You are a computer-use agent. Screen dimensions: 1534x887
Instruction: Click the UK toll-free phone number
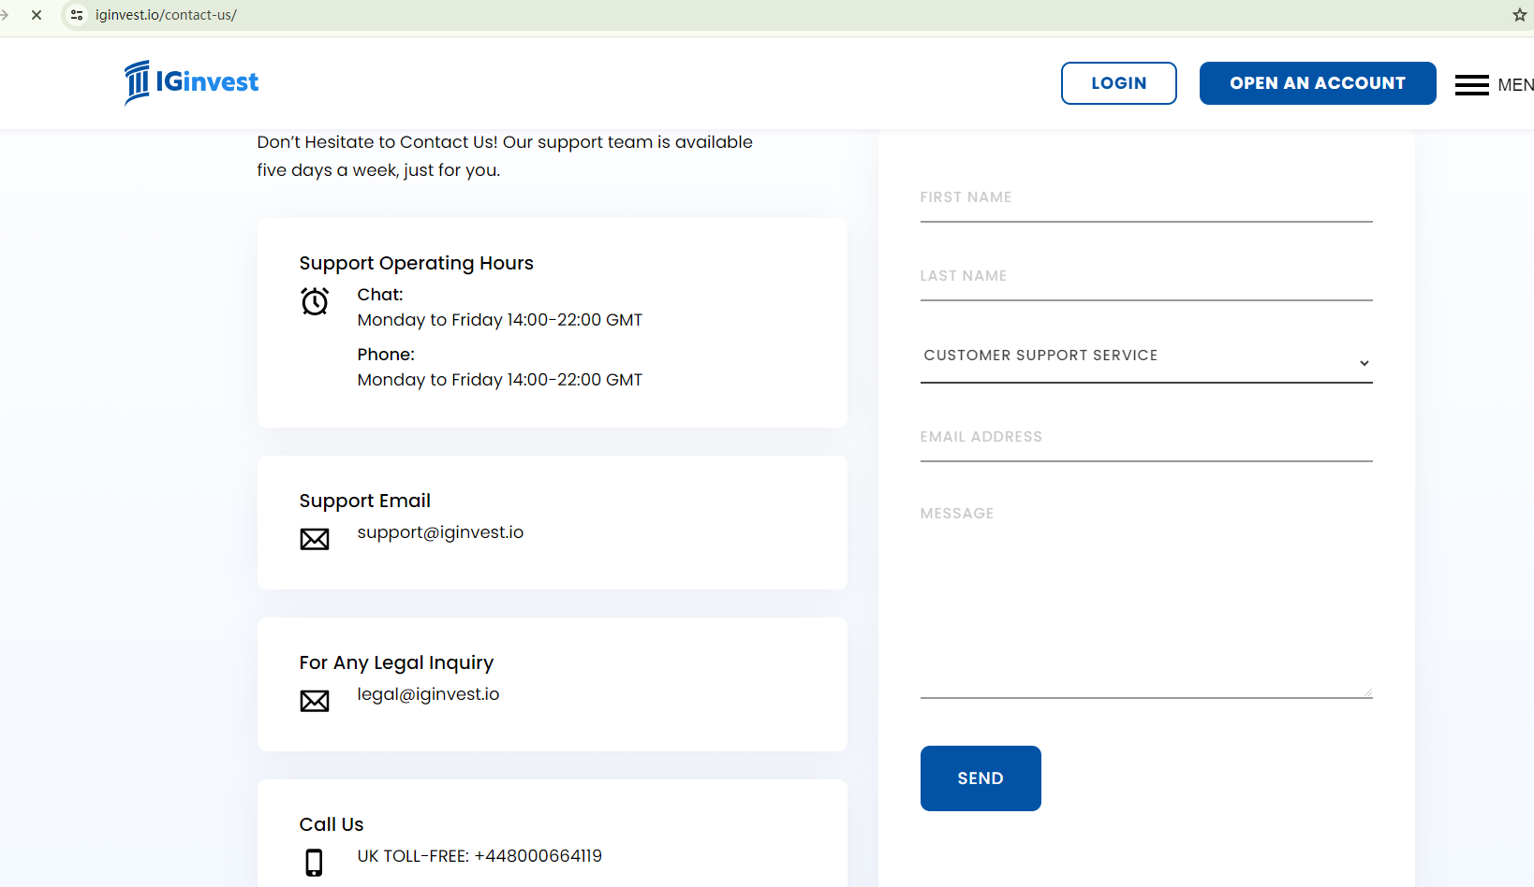click(538, 856)
